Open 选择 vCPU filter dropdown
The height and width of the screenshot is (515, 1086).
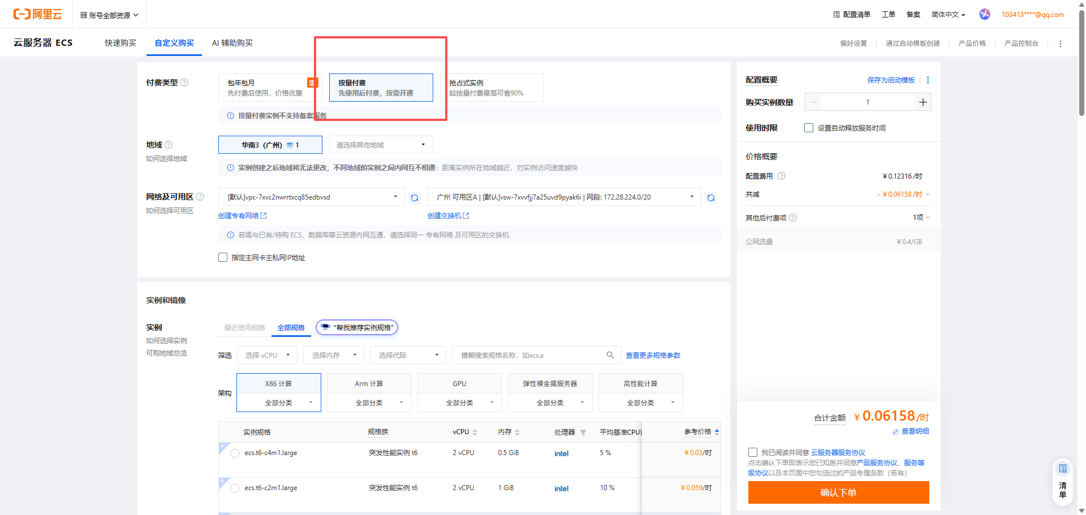267,355
